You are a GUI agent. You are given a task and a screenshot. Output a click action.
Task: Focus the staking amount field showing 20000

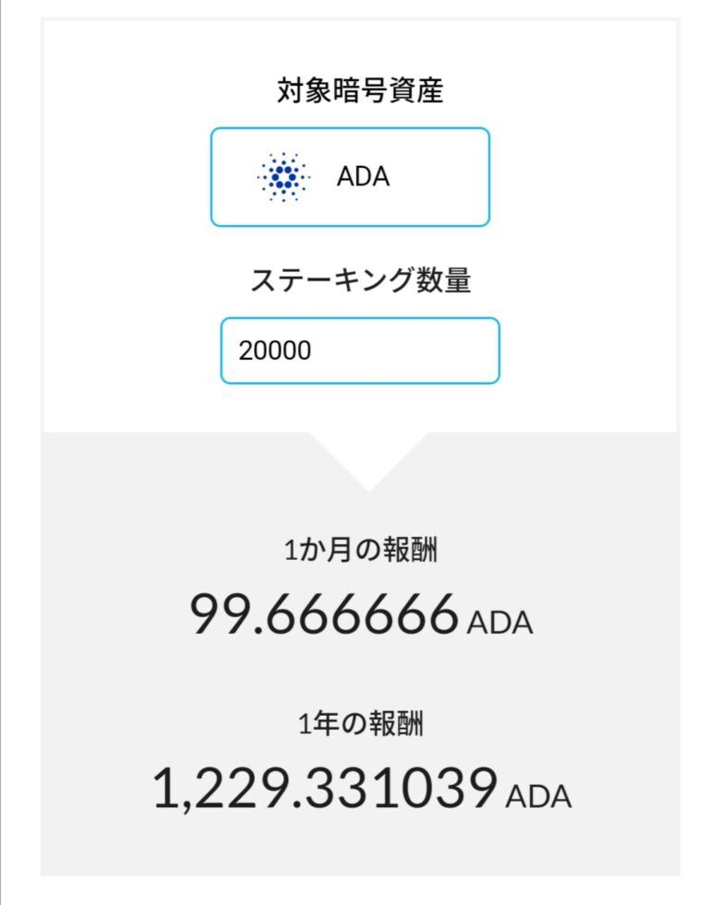click(x=360, y=351)
